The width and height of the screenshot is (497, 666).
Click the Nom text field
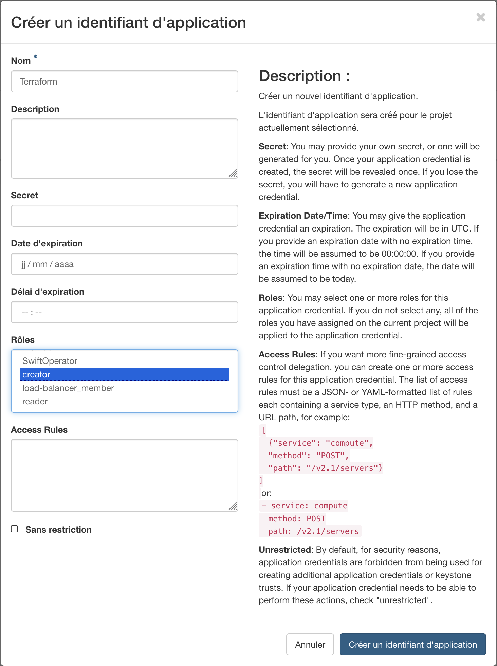point(125,81)
